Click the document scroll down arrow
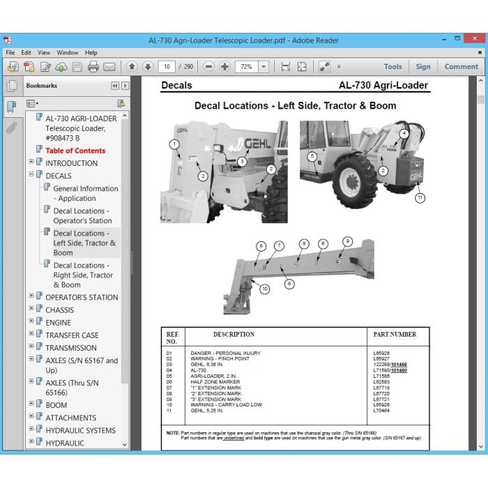 pos(481,446)
